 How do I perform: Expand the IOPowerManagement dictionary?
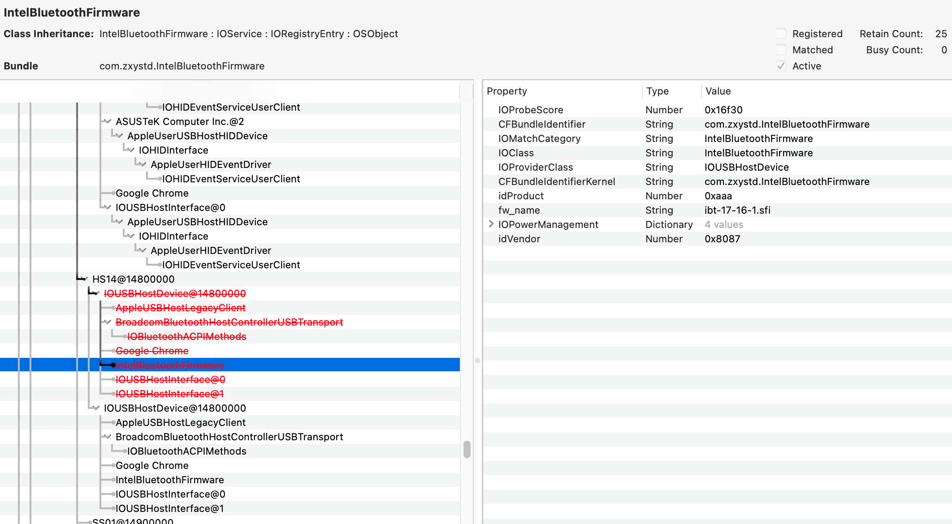click(490, 224)
